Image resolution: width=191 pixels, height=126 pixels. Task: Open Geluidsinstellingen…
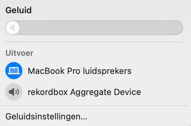click(x=46, y=117)
